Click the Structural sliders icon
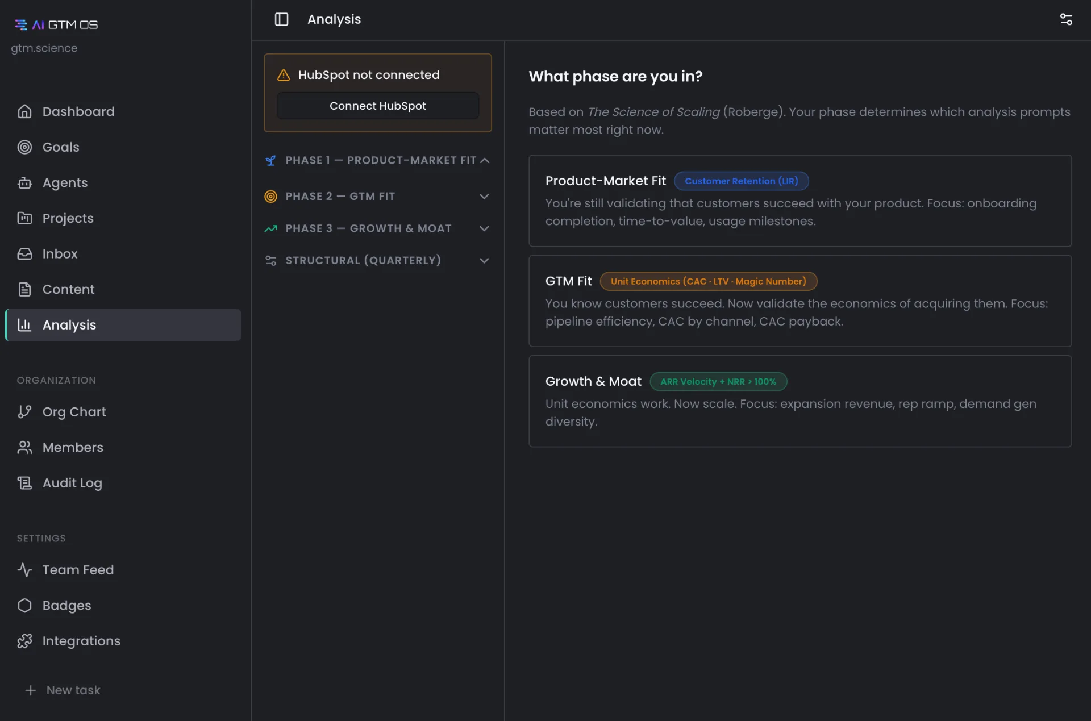This screenshot has height=721, width=1091. tap(270, 261)
